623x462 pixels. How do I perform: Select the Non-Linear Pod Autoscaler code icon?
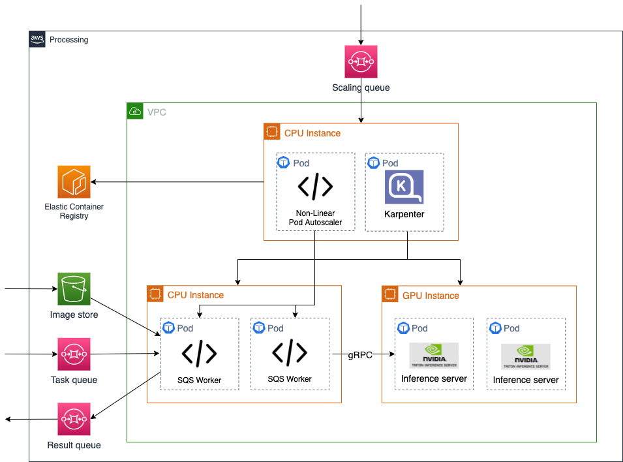[316, 187]
